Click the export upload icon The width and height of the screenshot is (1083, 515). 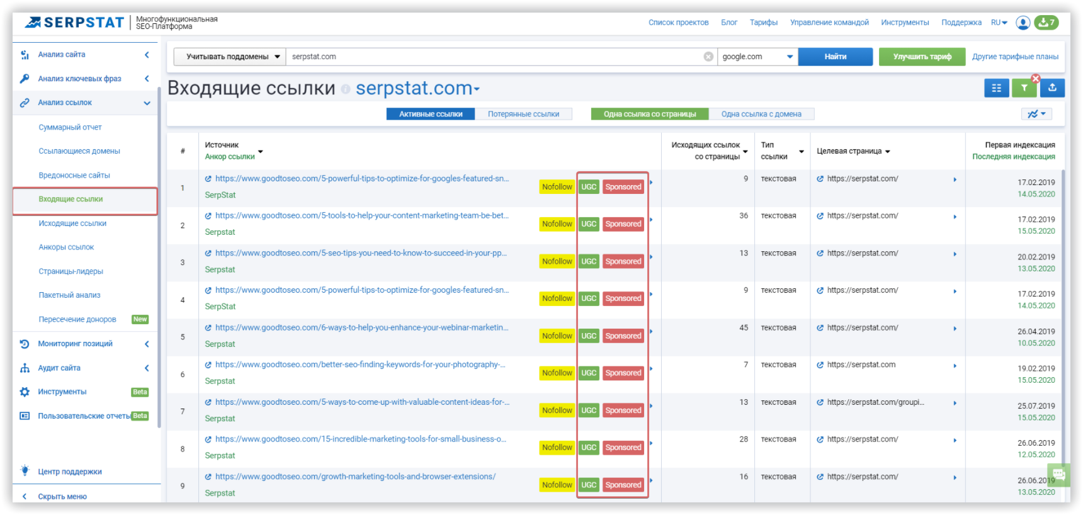[1052, 88]
